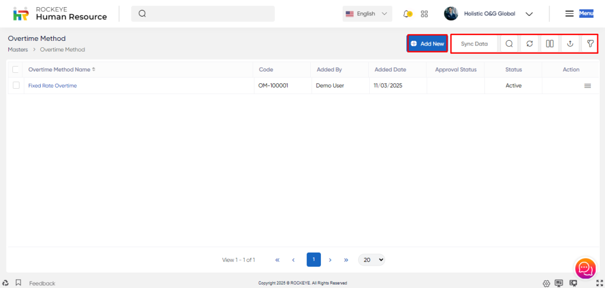The height and width of the screenshot is (288, 605).
Task: Open the notification bell icon
Action: (x=407, y=14)
